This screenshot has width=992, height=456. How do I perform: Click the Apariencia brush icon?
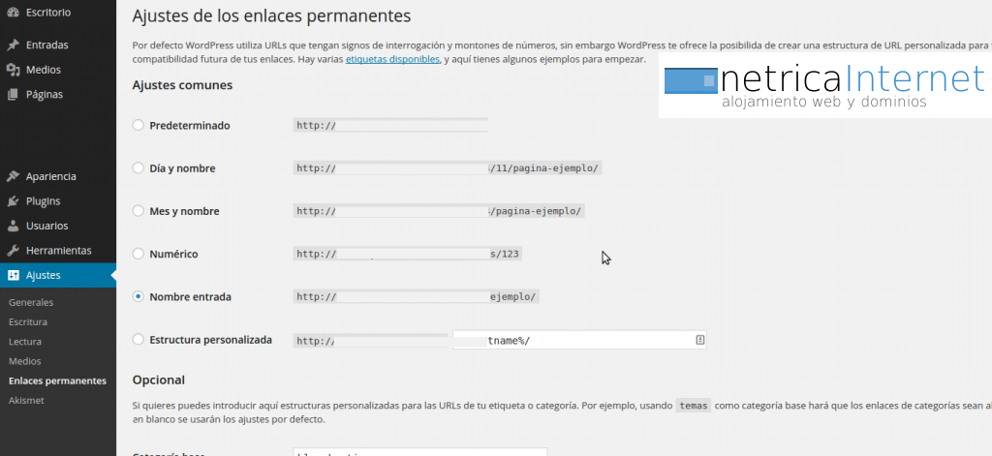pos(13,176)
